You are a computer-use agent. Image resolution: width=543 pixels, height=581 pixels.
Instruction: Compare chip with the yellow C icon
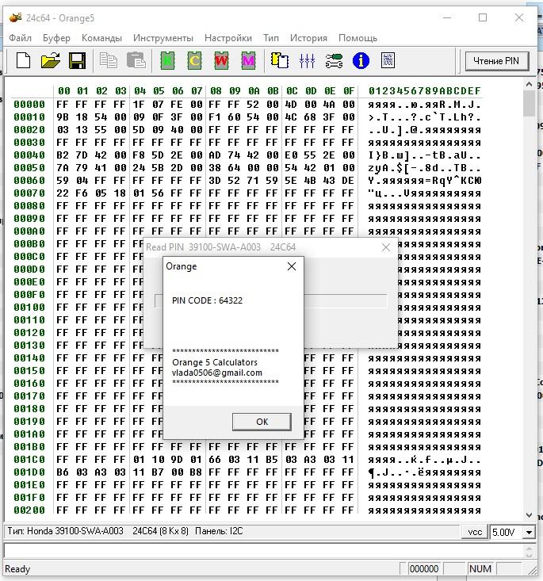pyautogui.click(x=194, y=60)
